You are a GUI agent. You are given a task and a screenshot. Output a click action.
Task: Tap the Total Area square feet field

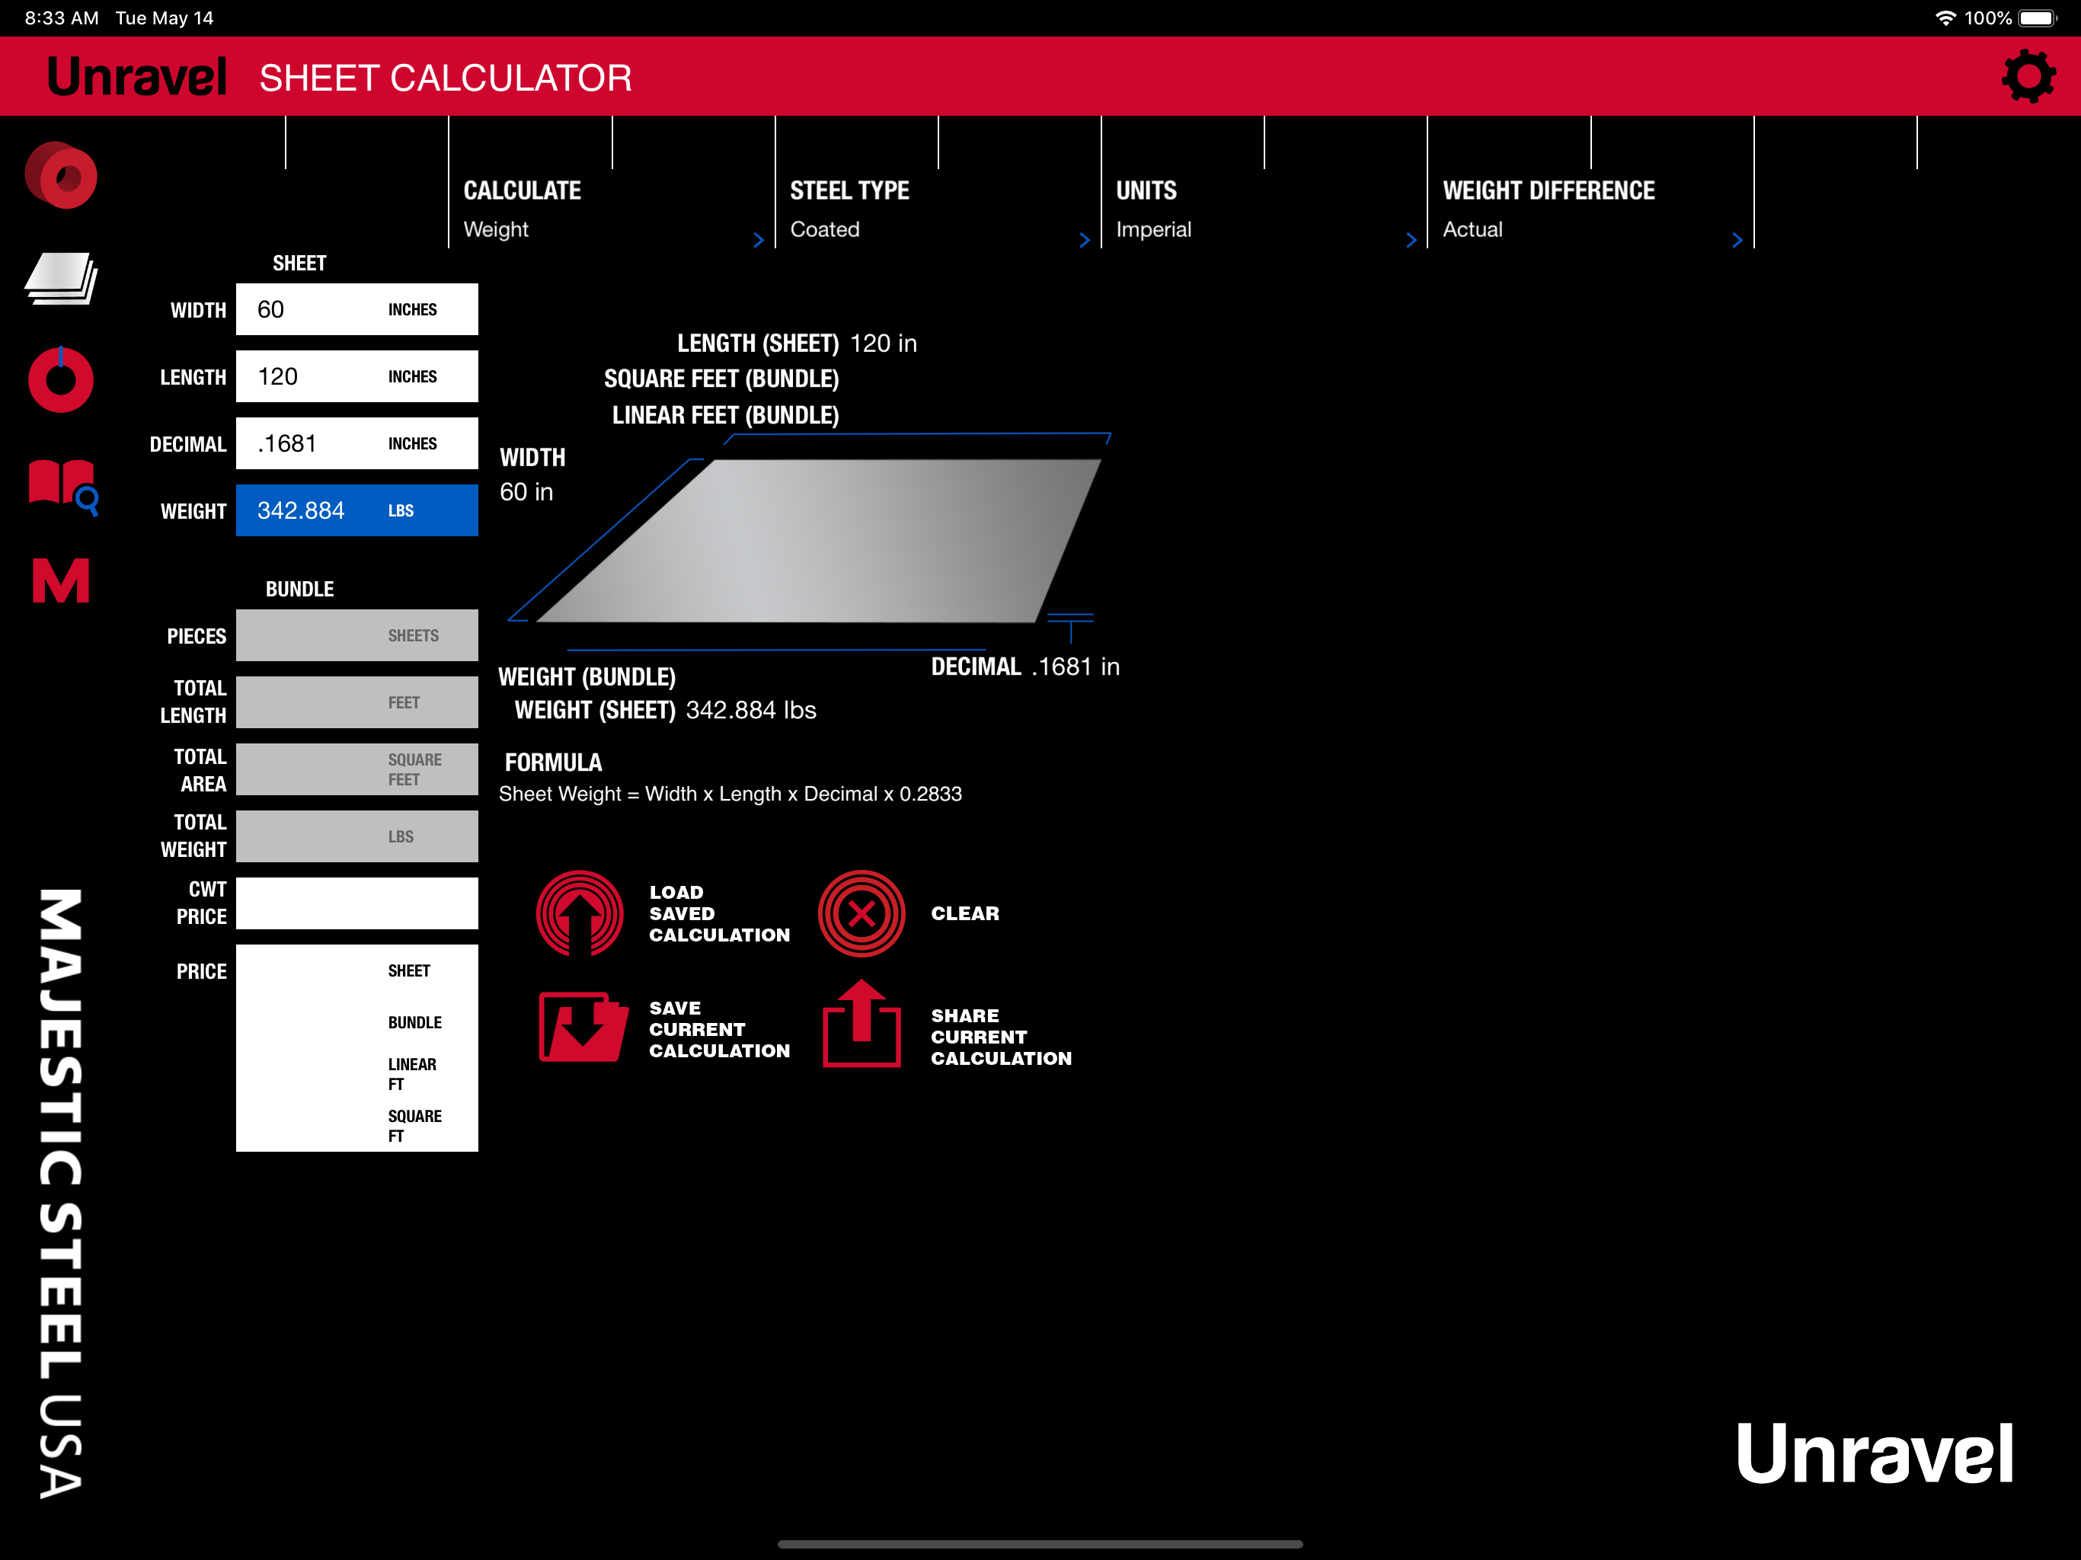click(x=356, y=769)
